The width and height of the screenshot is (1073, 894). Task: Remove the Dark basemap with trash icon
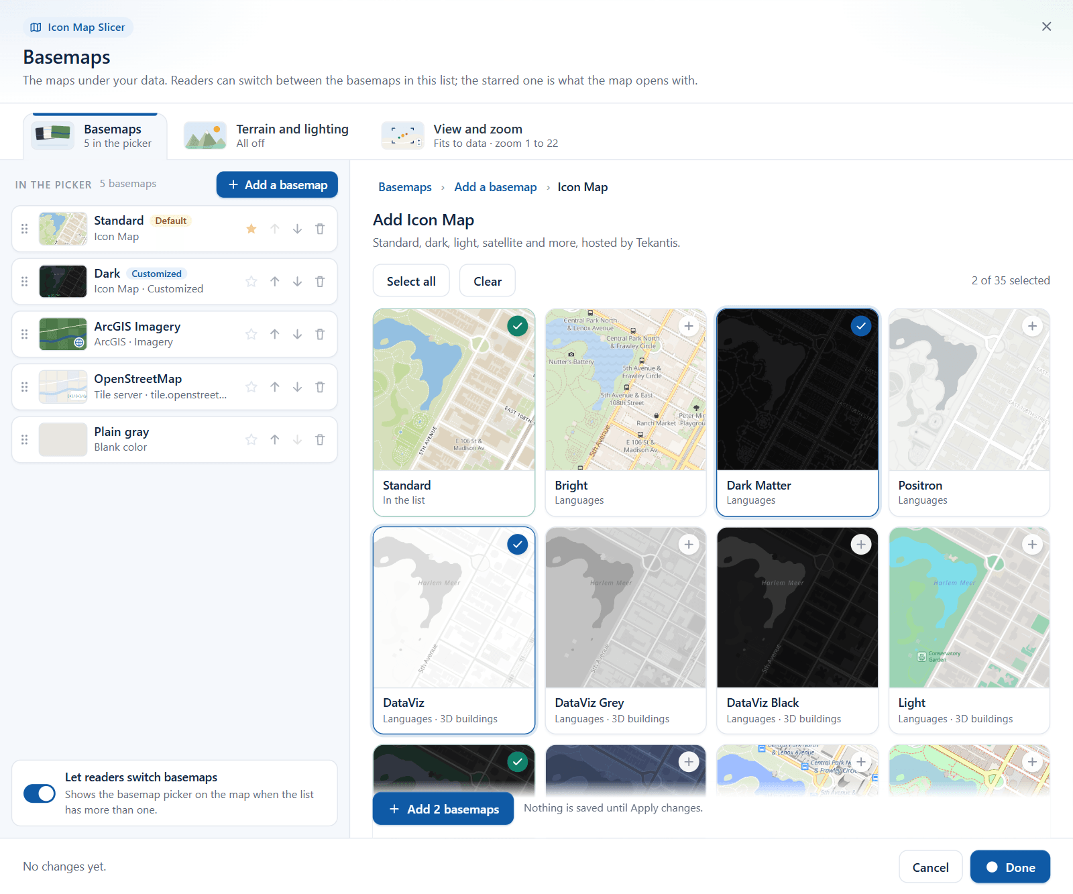(x=320, y=282)
